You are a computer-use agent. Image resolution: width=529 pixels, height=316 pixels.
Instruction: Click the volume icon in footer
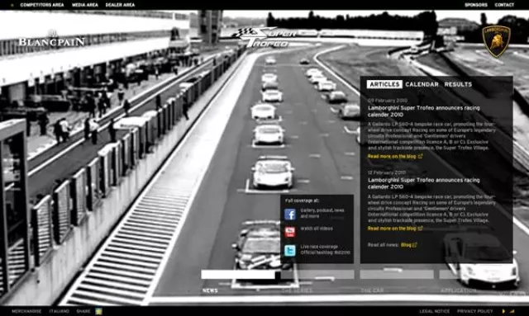[512, 311]
